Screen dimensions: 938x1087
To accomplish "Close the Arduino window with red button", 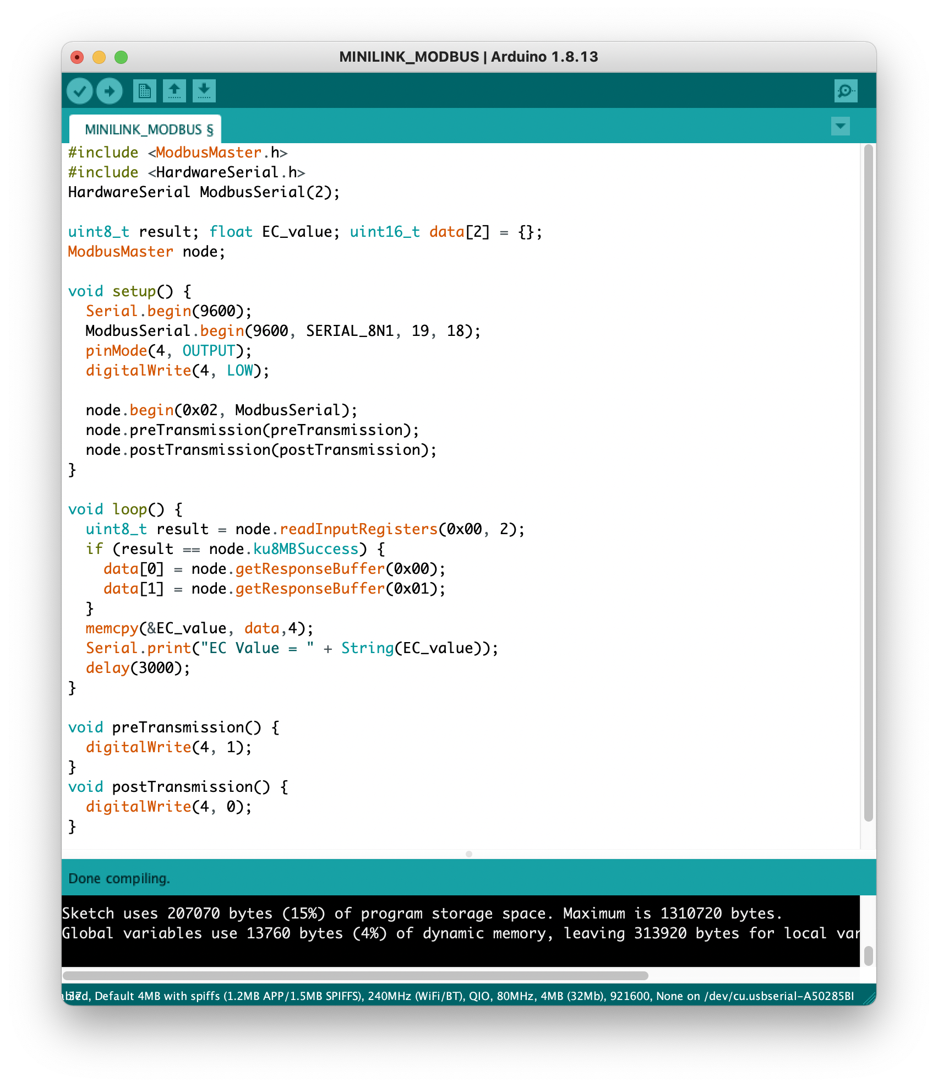I will [x=78, y=57].
